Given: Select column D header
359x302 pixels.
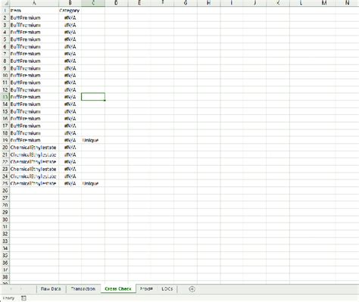Looking at the screenshot, I should point(116,3).
